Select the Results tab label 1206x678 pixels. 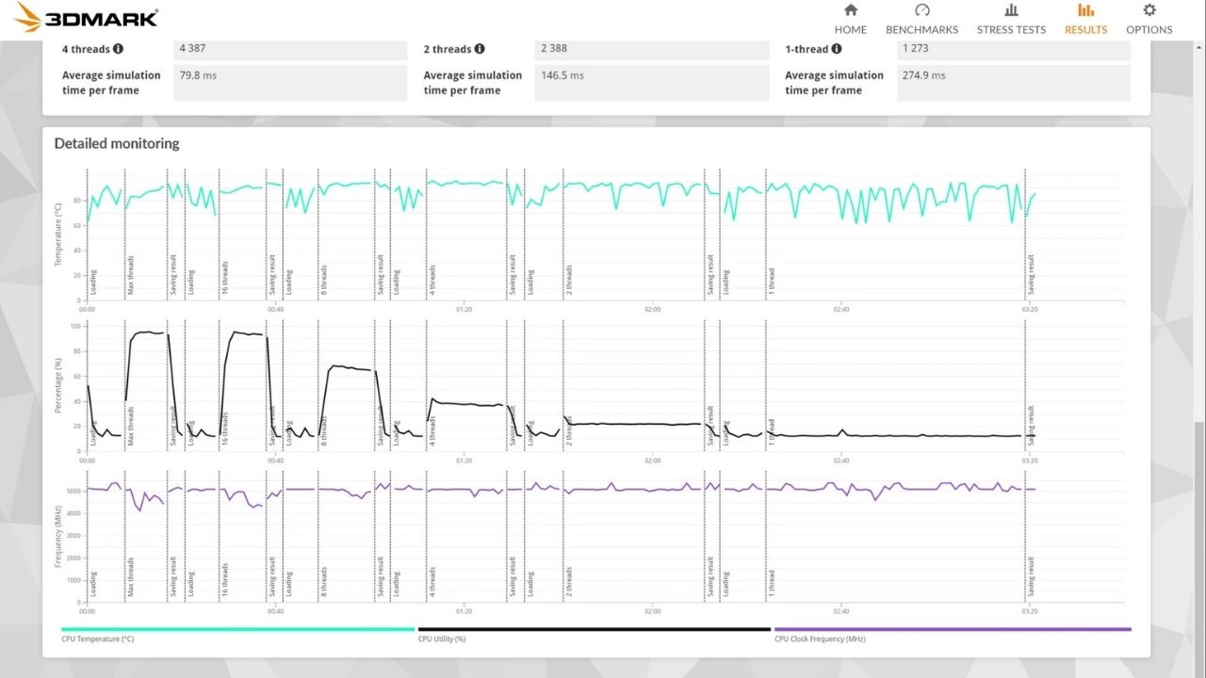click(1085, 29)
